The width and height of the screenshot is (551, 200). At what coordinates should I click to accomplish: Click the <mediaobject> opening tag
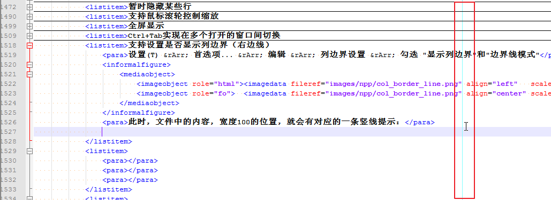click(x=147, y=74)
